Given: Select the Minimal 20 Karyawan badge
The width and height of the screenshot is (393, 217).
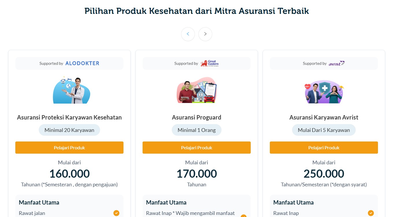Looking at the screenshot, I should 69,130.
